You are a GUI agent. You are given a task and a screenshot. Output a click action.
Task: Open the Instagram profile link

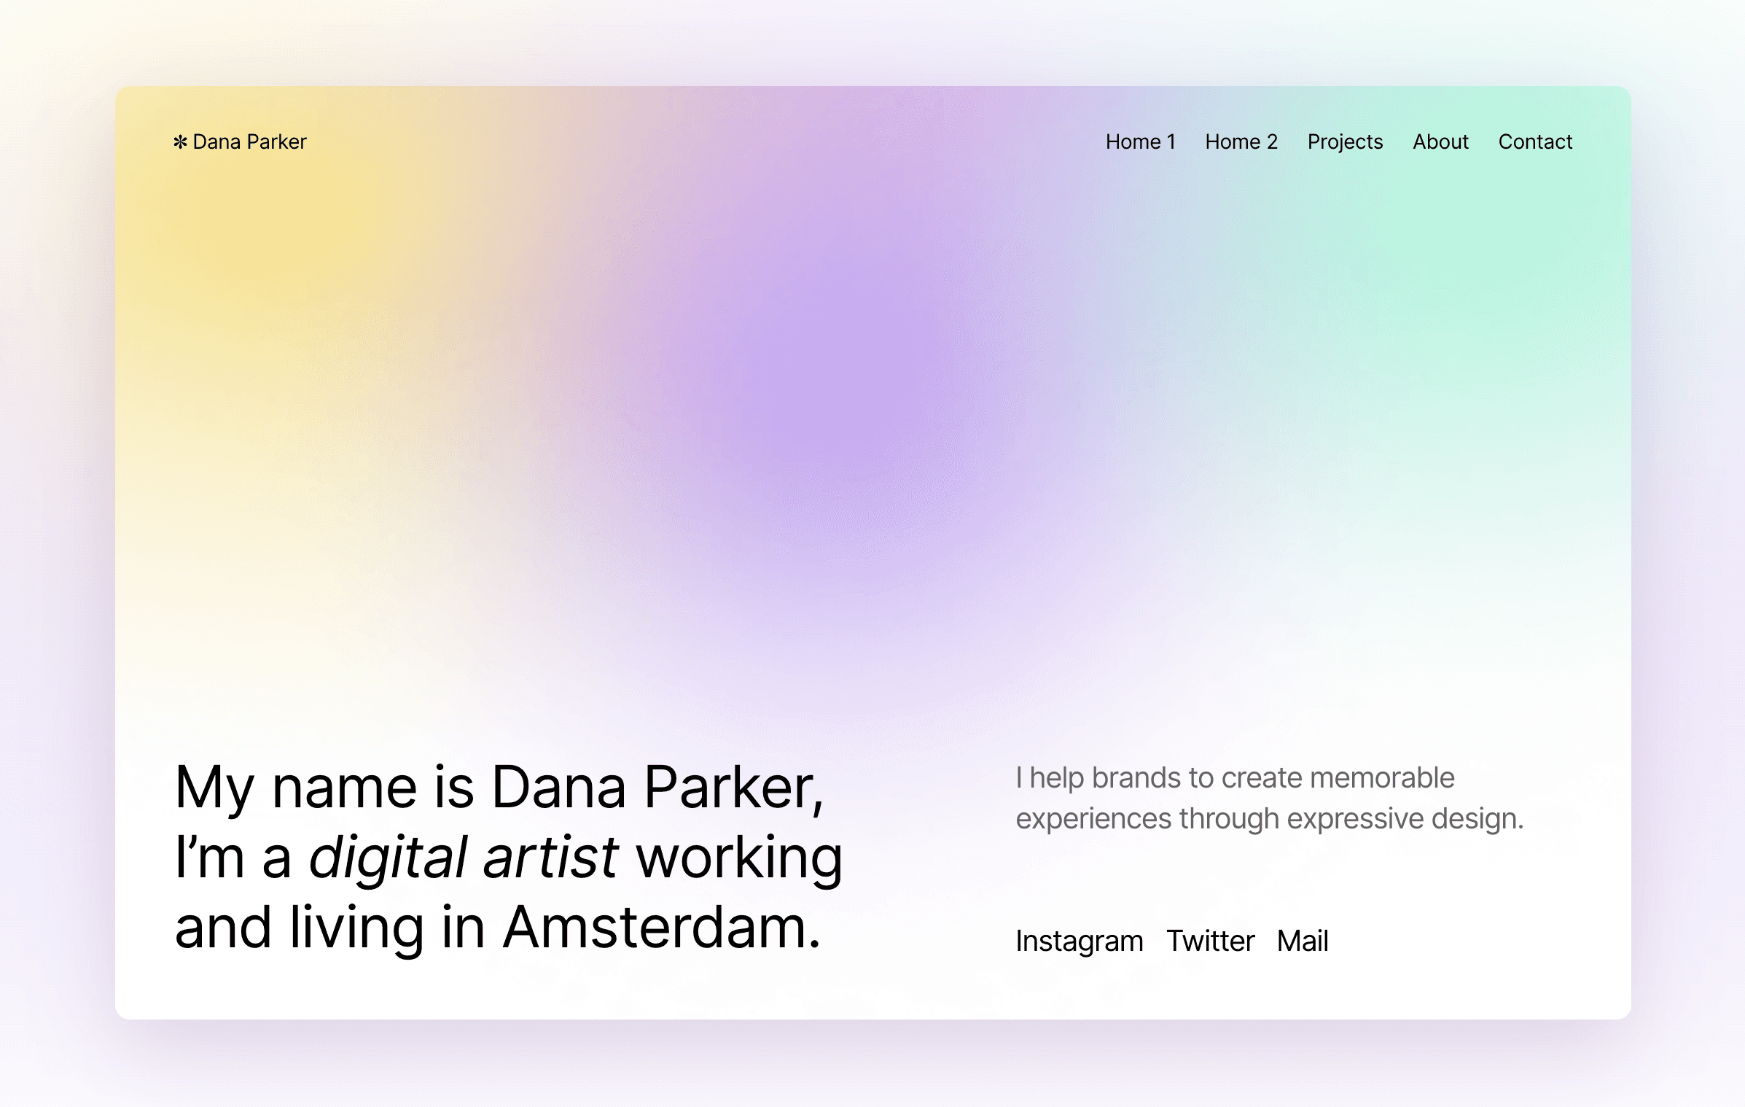[1080, 940]
